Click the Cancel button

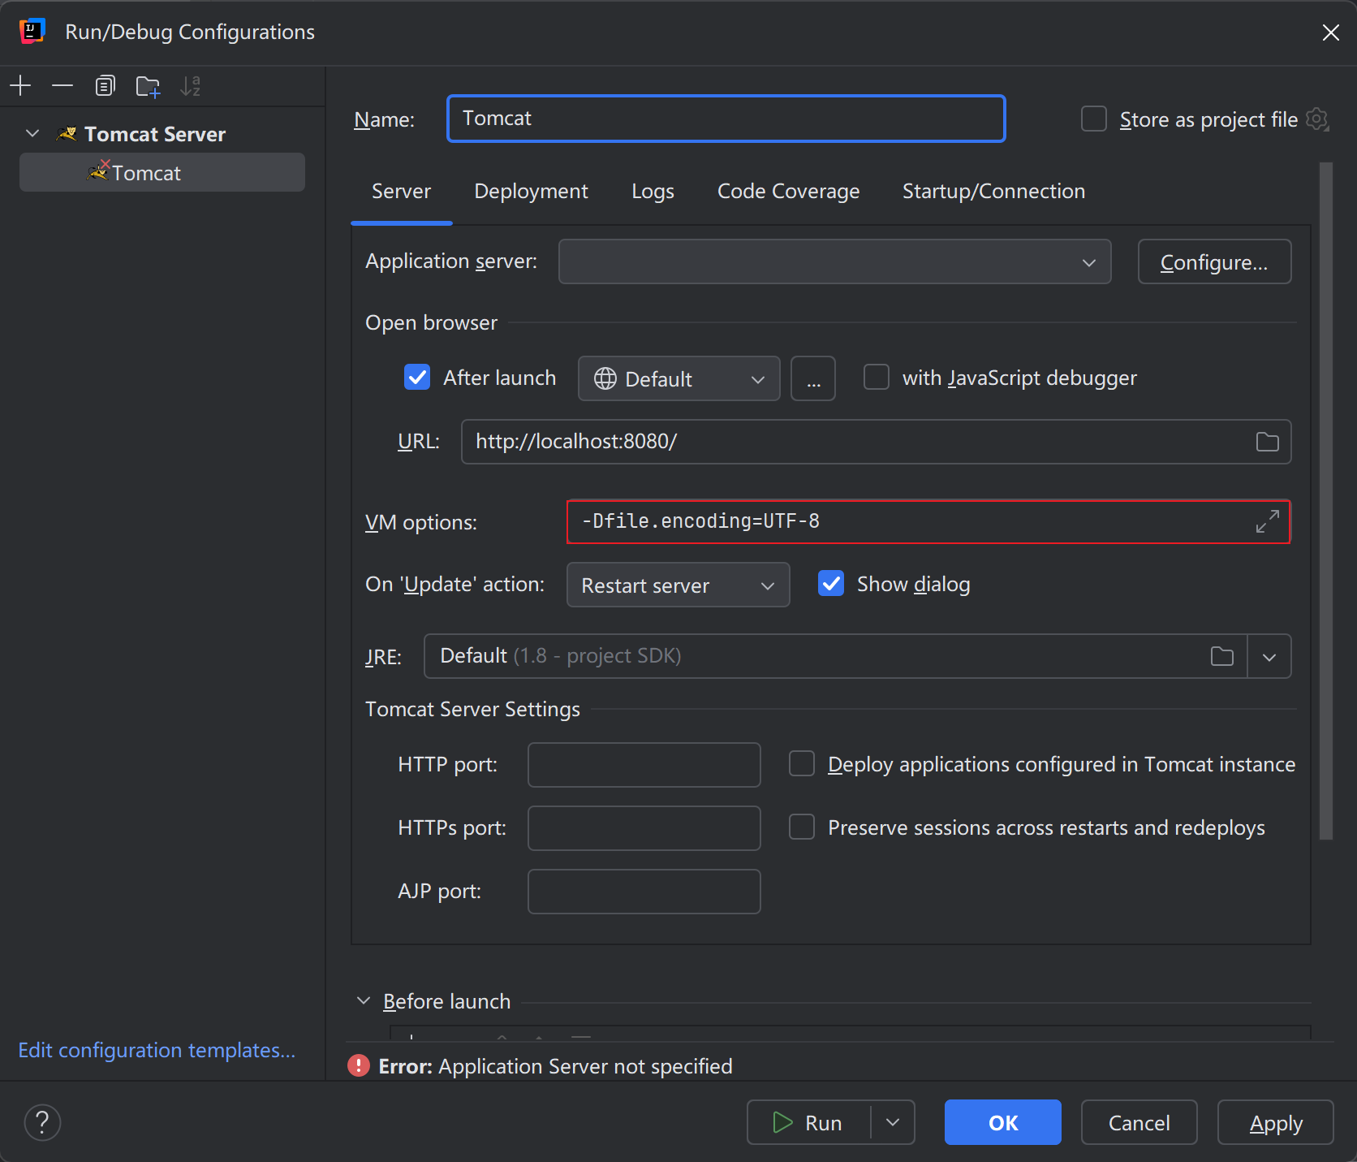point(1139,1122)
